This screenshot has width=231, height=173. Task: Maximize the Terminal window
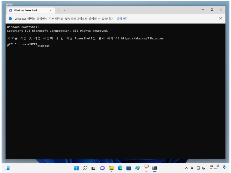pos(212,10)
